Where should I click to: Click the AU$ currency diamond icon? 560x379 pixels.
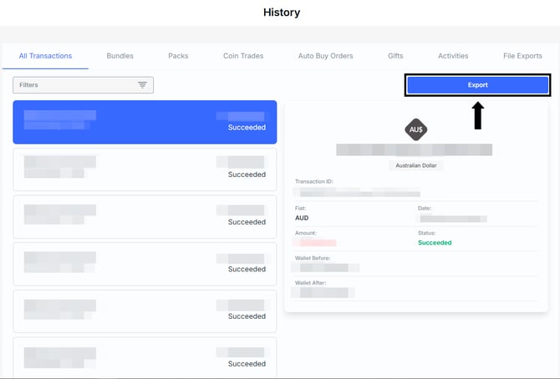coord(415,129)
